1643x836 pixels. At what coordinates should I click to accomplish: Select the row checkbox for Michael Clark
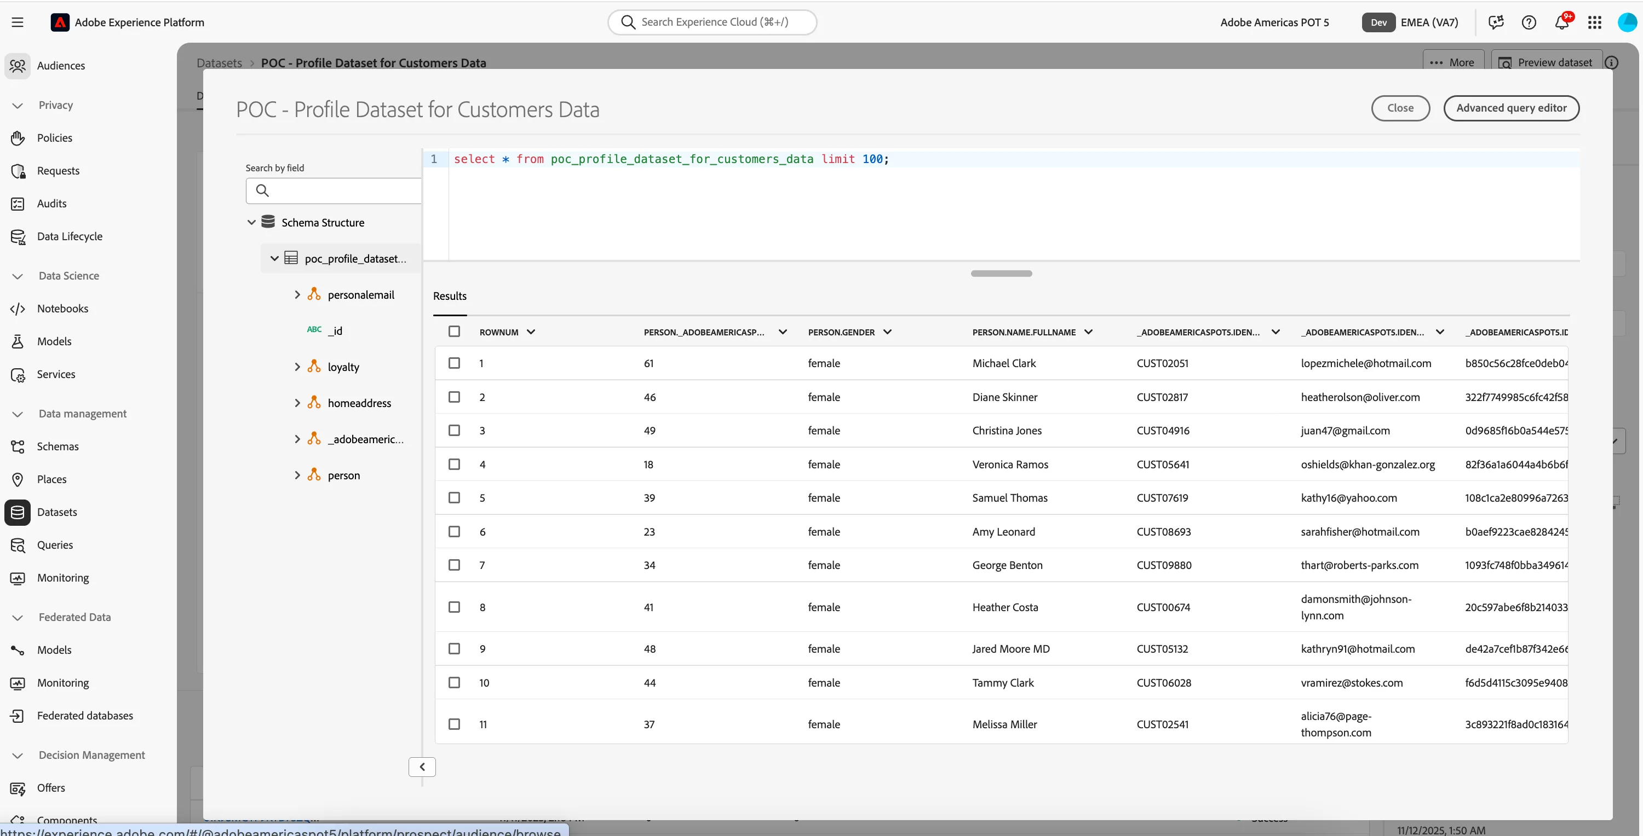point(454,363)
